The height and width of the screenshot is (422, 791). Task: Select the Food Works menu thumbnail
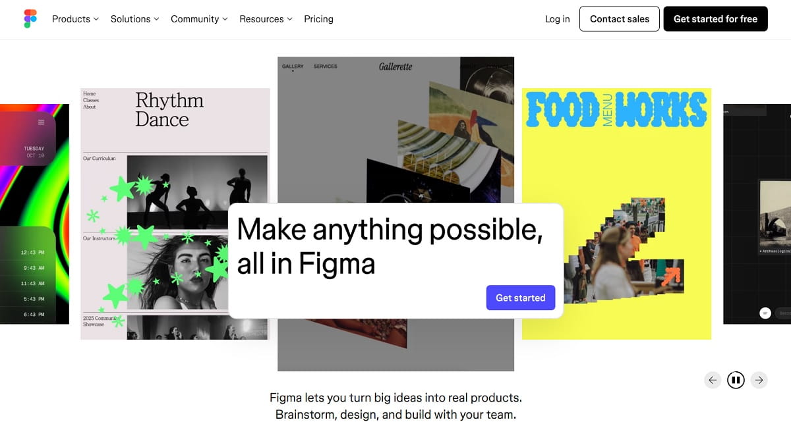[x=616, y=214]
